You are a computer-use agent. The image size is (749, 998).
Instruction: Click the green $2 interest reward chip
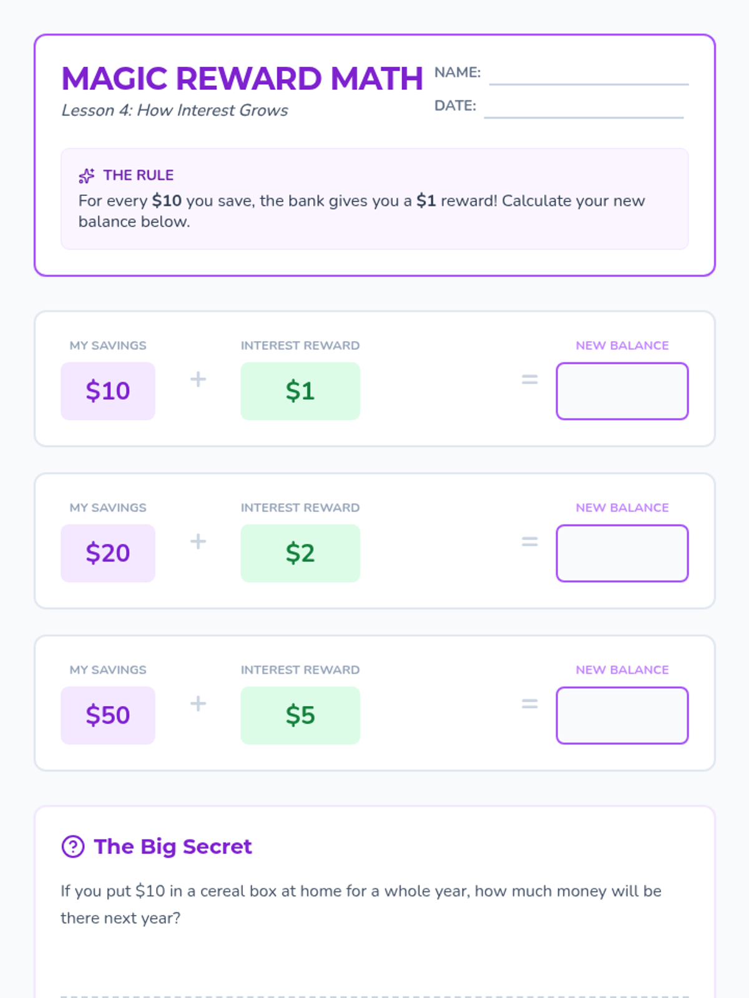[300, 553]
